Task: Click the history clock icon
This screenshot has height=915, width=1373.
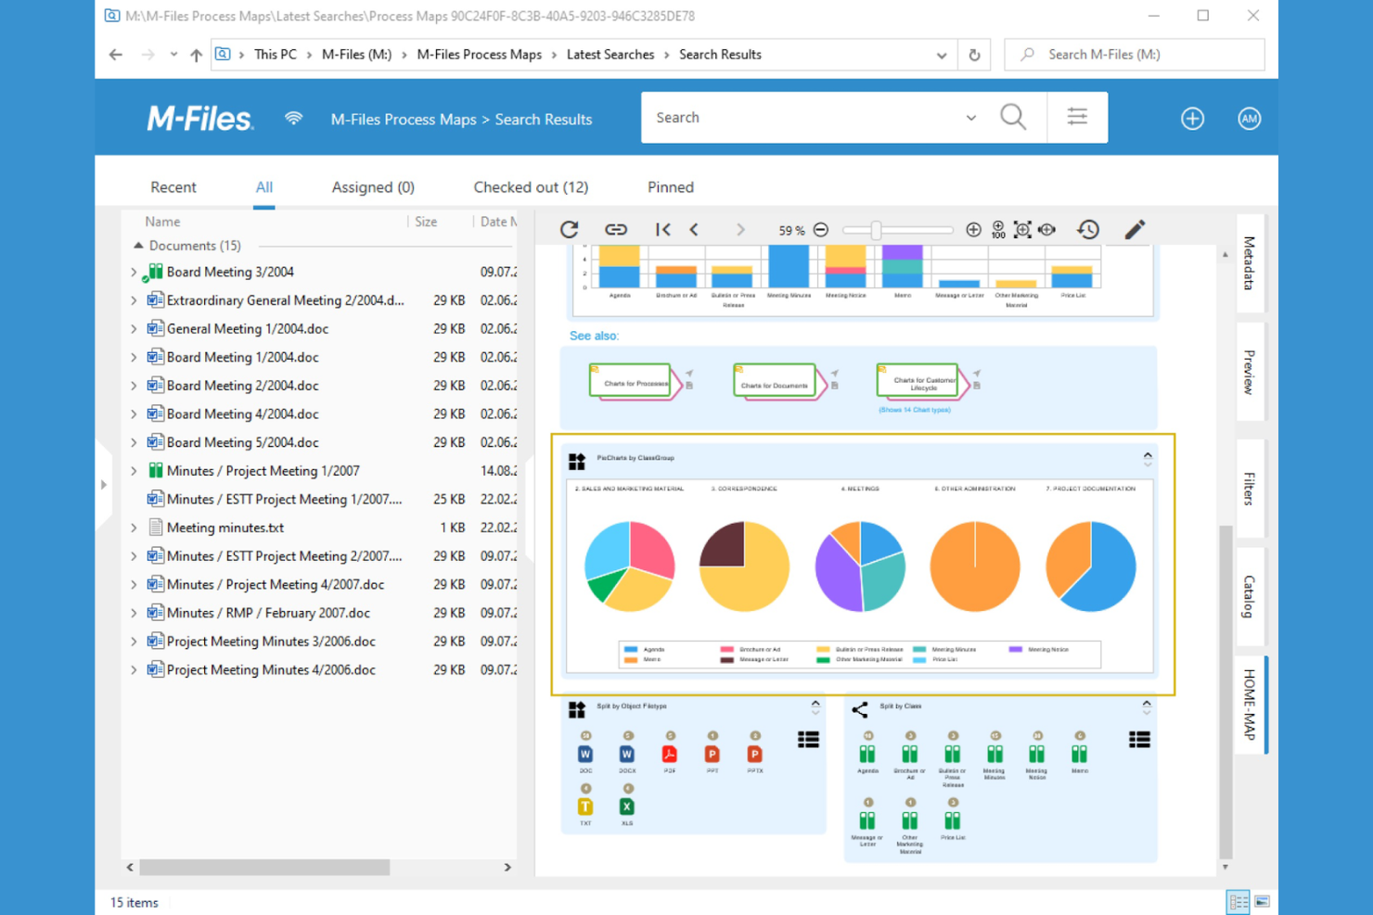Action: point(1088,230)
